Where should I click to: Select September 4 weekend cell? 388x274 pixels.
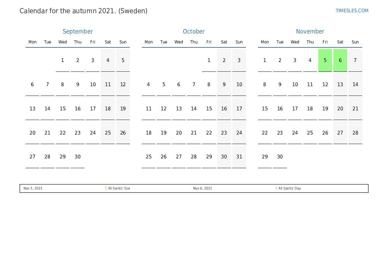pos(108,60)
